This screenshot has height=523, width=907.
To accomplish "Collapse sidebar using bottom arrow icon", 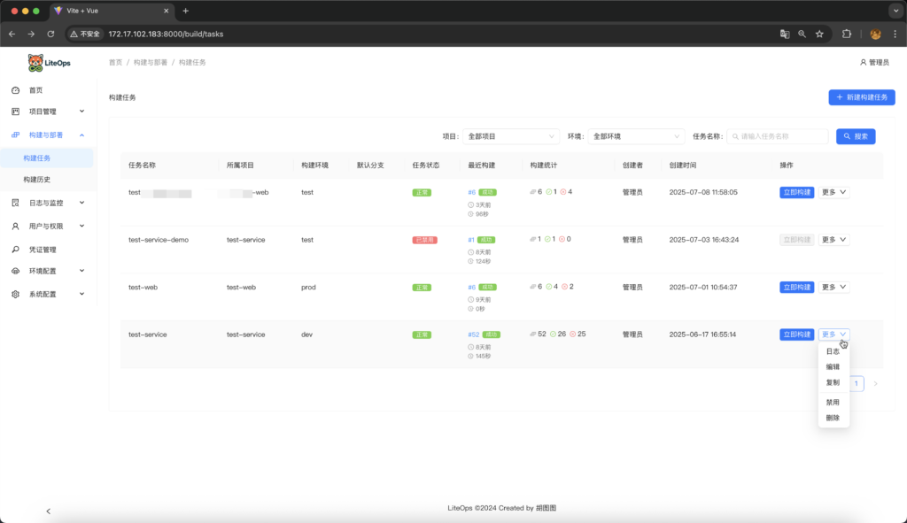I will [48, 511].
